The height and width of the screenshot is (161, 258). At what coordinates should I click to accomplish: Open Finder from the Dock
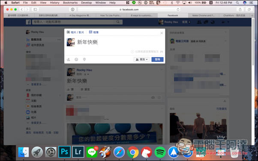pyautogui.click(x=24, y=152)
